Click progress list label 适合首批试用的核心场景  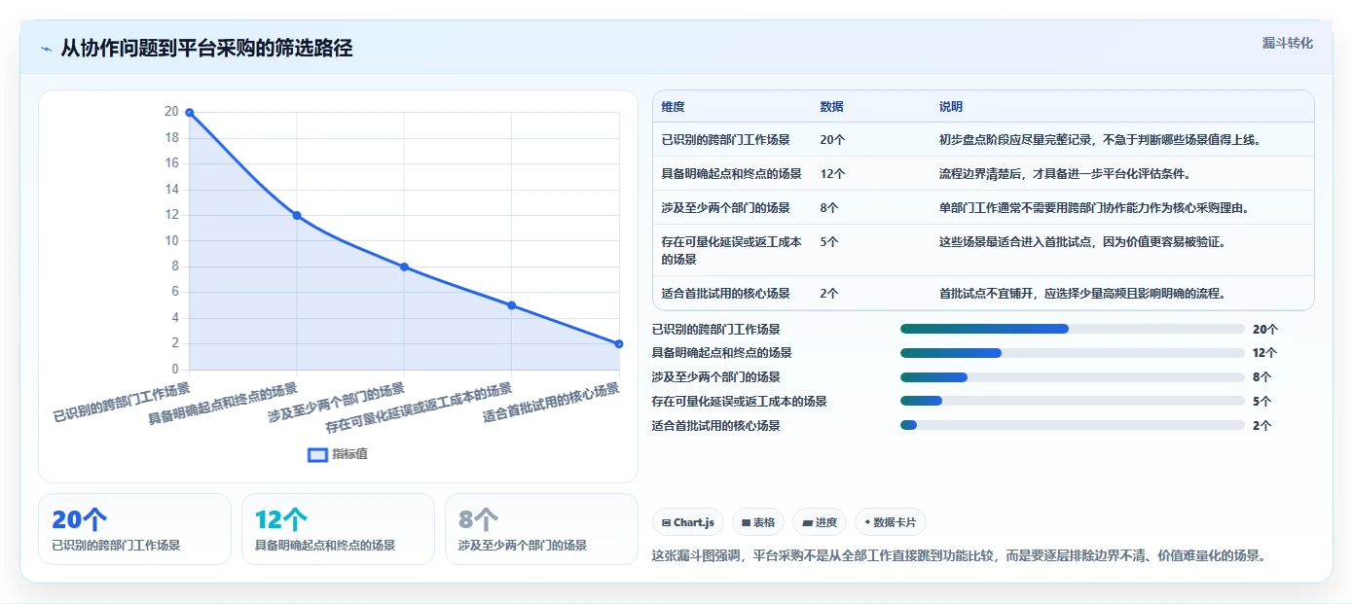[715, 425]
